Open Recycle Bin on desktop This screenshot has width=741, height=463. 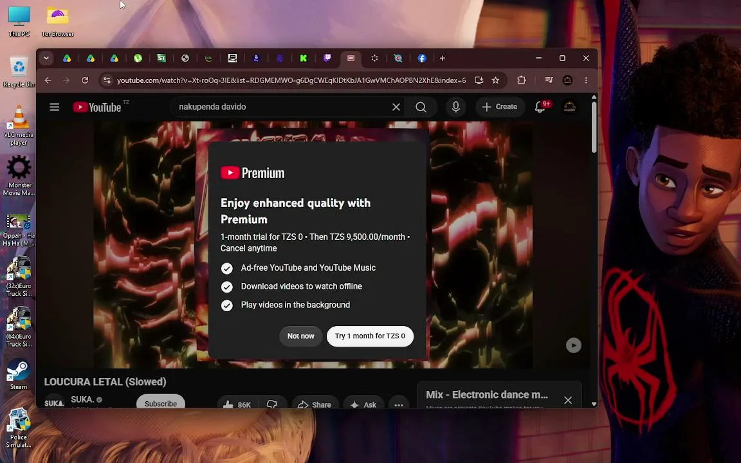click(x=19, y=71)
